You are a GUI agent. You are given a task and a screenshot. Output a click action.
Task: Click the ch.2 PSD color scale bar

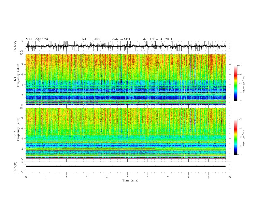[236, 137]
